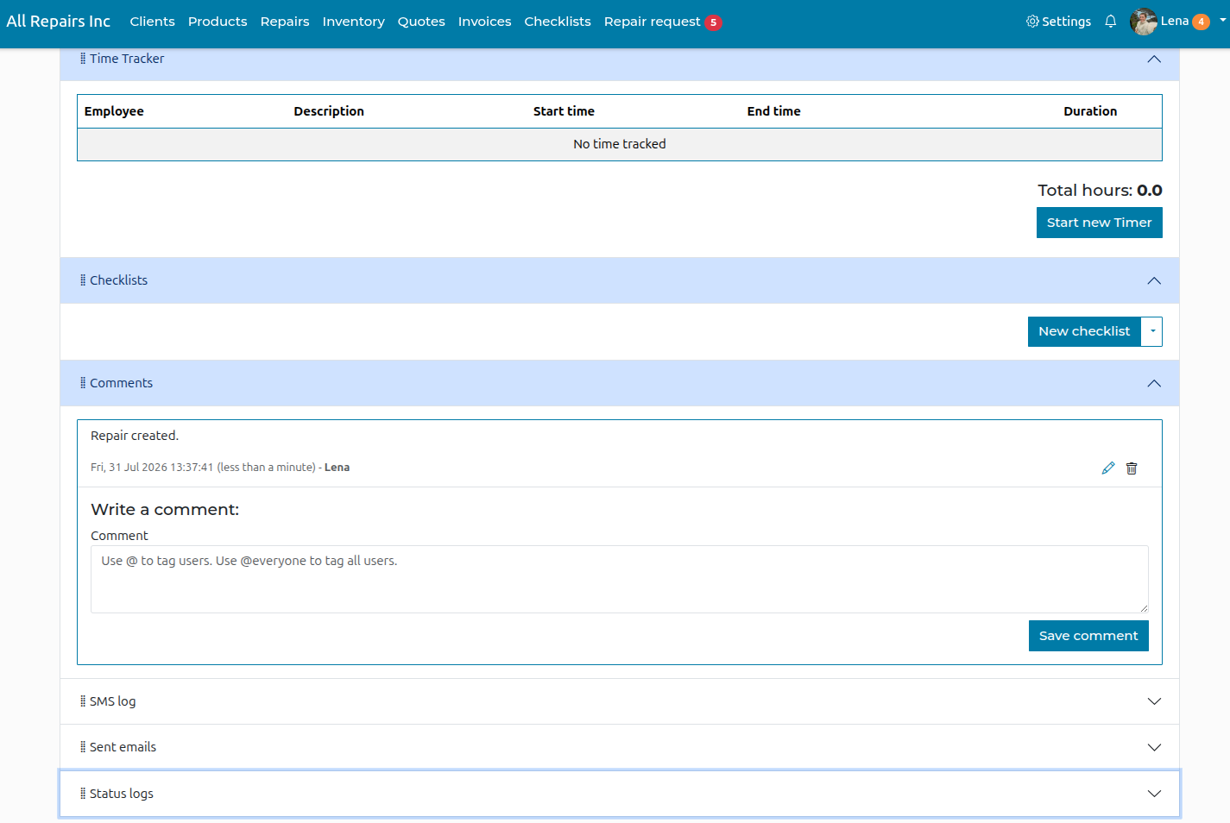Click the Comments section title
1230x823 pixels.
[121, 383]
